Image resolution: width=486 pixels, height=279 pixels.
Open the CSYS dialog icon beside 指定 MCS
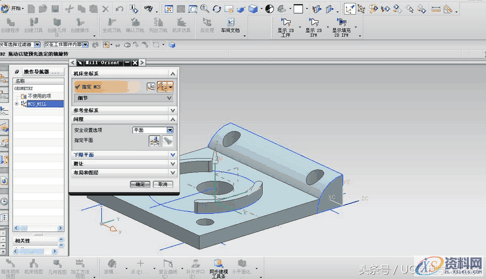click(151, 87)
